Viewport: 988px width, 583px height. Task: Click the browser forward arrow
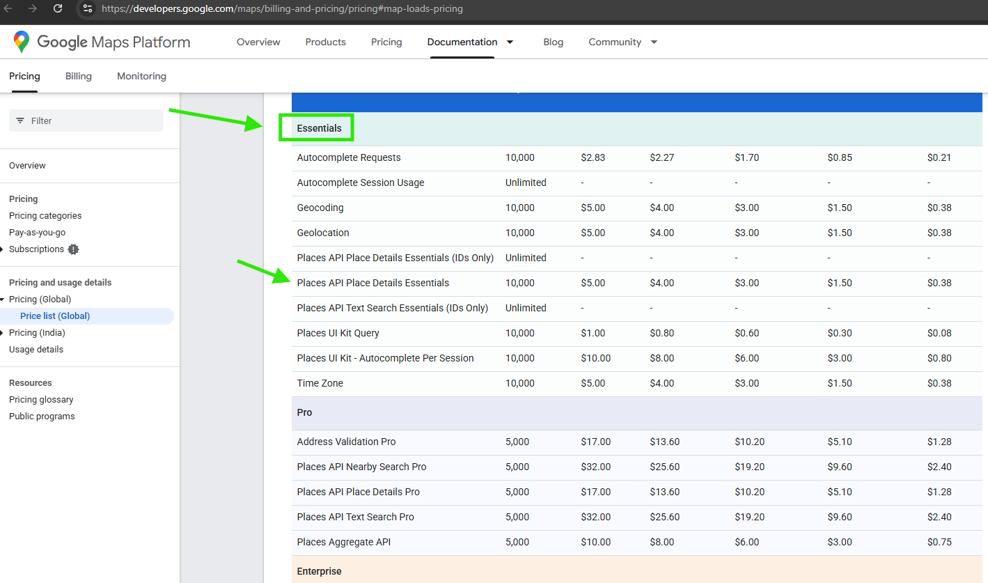[33, 8]
